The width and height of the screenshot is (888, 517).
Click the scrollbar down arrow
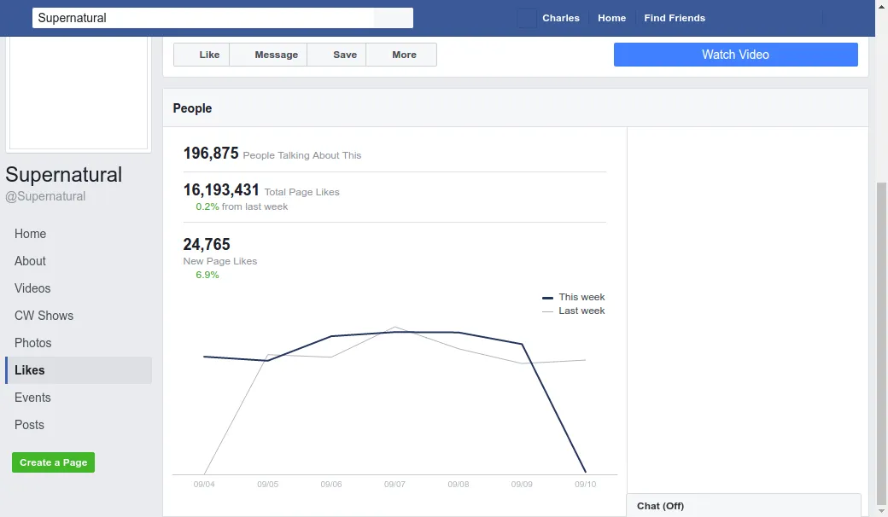(x=881, y=511)
